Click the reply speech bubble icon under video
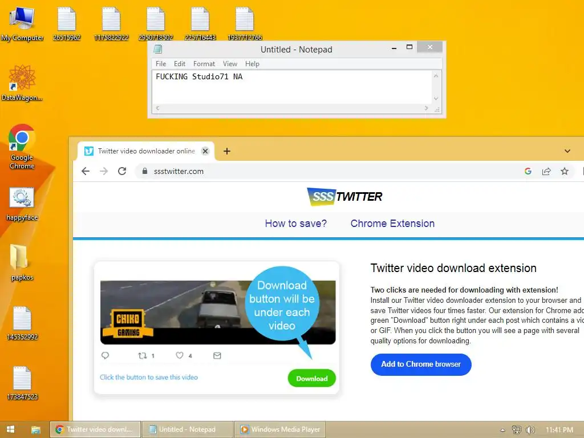The height and width of the screenshot is (438, 584). coord(106,356)
